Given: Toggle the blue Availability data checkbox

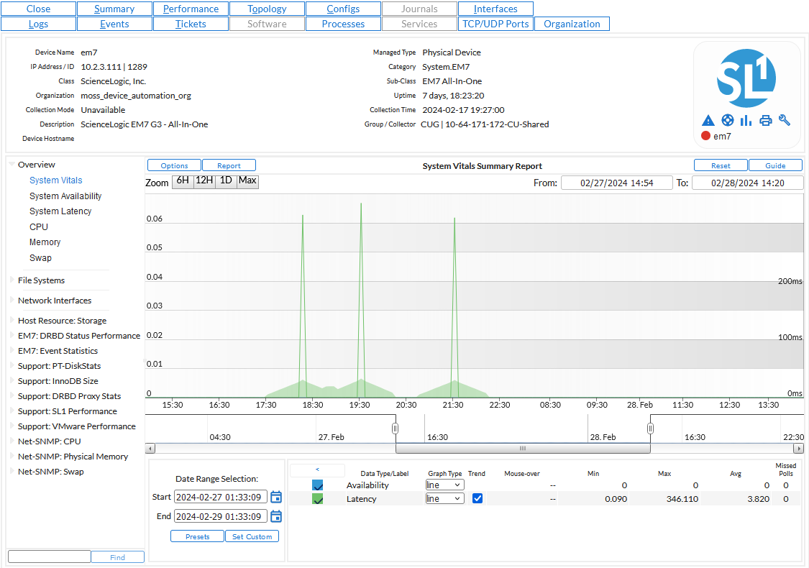Looking at the screenshot, I should click(318, 485).
